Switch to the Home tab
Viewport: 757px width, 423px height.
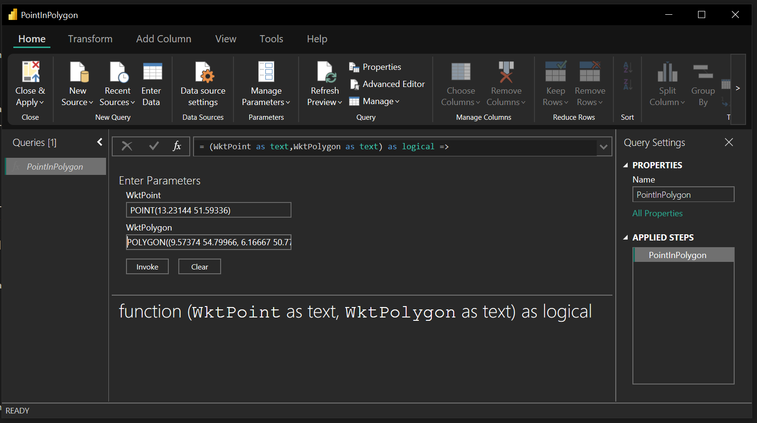(x=32, y=39)
